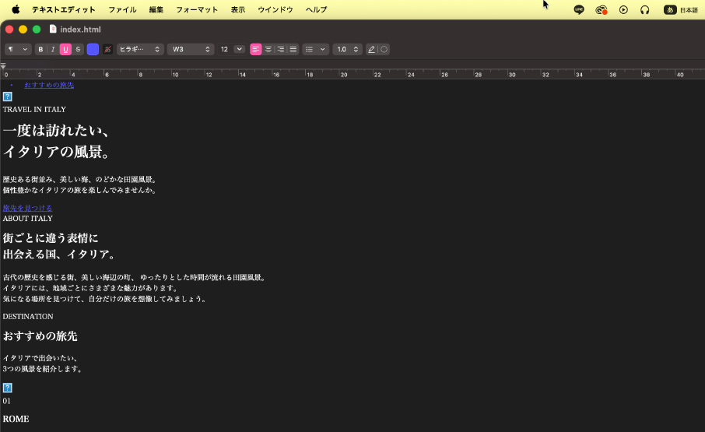The height and width of the screenshot is (432, 705).
Task: Click the Creative Cloud status icon in menu bar
Action: 602,9
